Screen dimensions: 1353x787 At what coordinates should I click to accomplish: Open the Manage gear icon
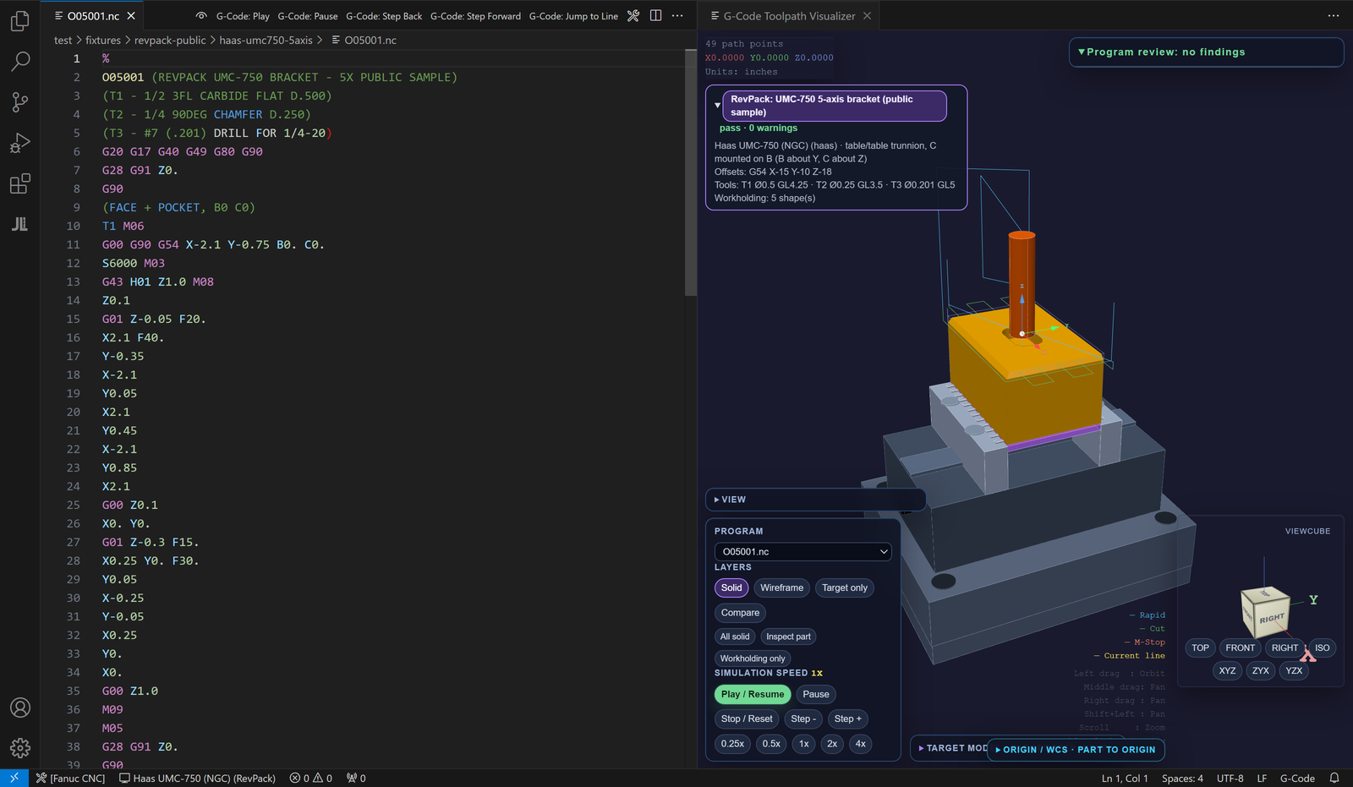click(20, 748)
